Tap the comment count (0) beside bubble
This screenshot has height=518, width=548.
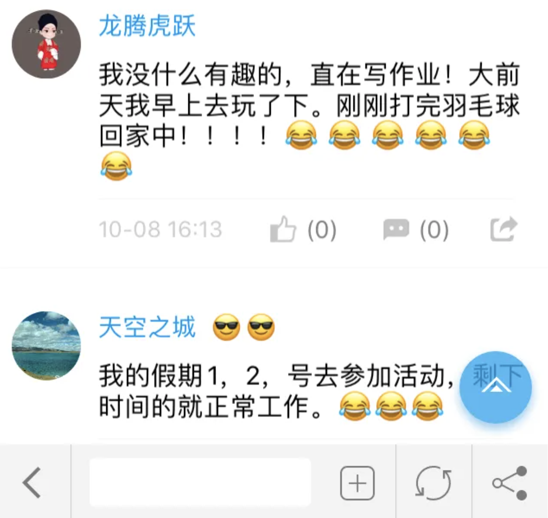coord(434,229)
